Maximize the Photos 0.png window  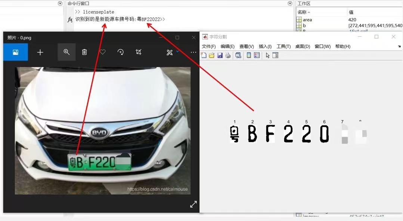coord(177,37)
